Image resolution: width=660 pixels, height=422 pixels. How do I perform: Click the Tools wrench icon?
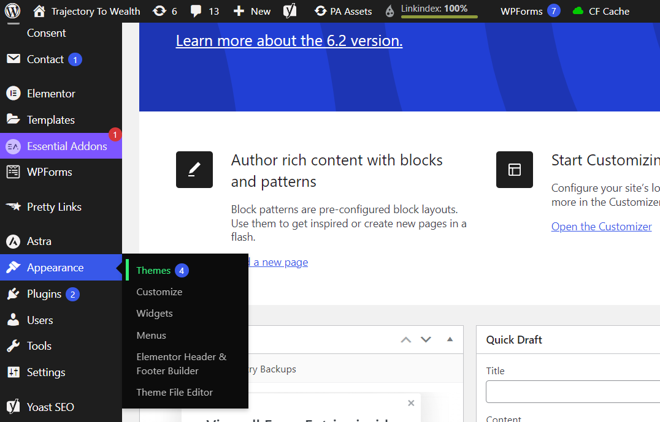(13, 346)
